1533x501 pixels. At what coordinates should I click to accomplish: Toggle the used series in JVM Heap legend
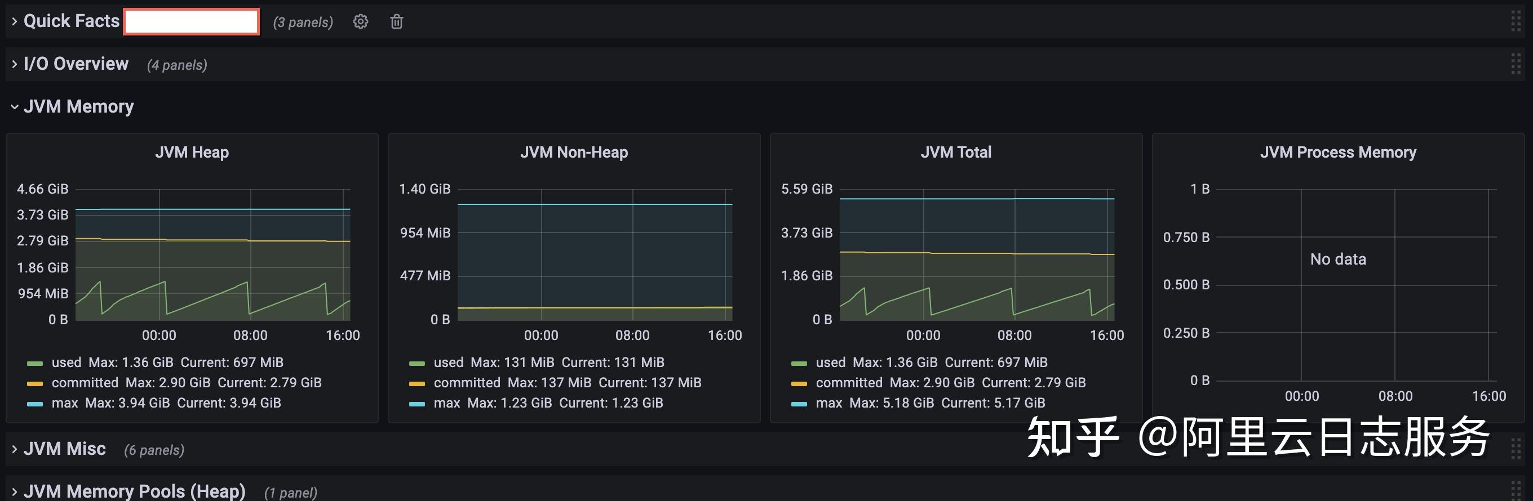click(x=66, y=363)
